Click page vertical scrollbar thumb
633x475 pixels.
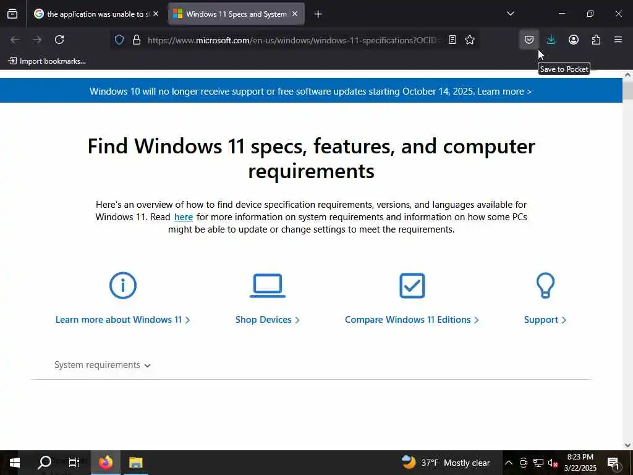[628, 90]
